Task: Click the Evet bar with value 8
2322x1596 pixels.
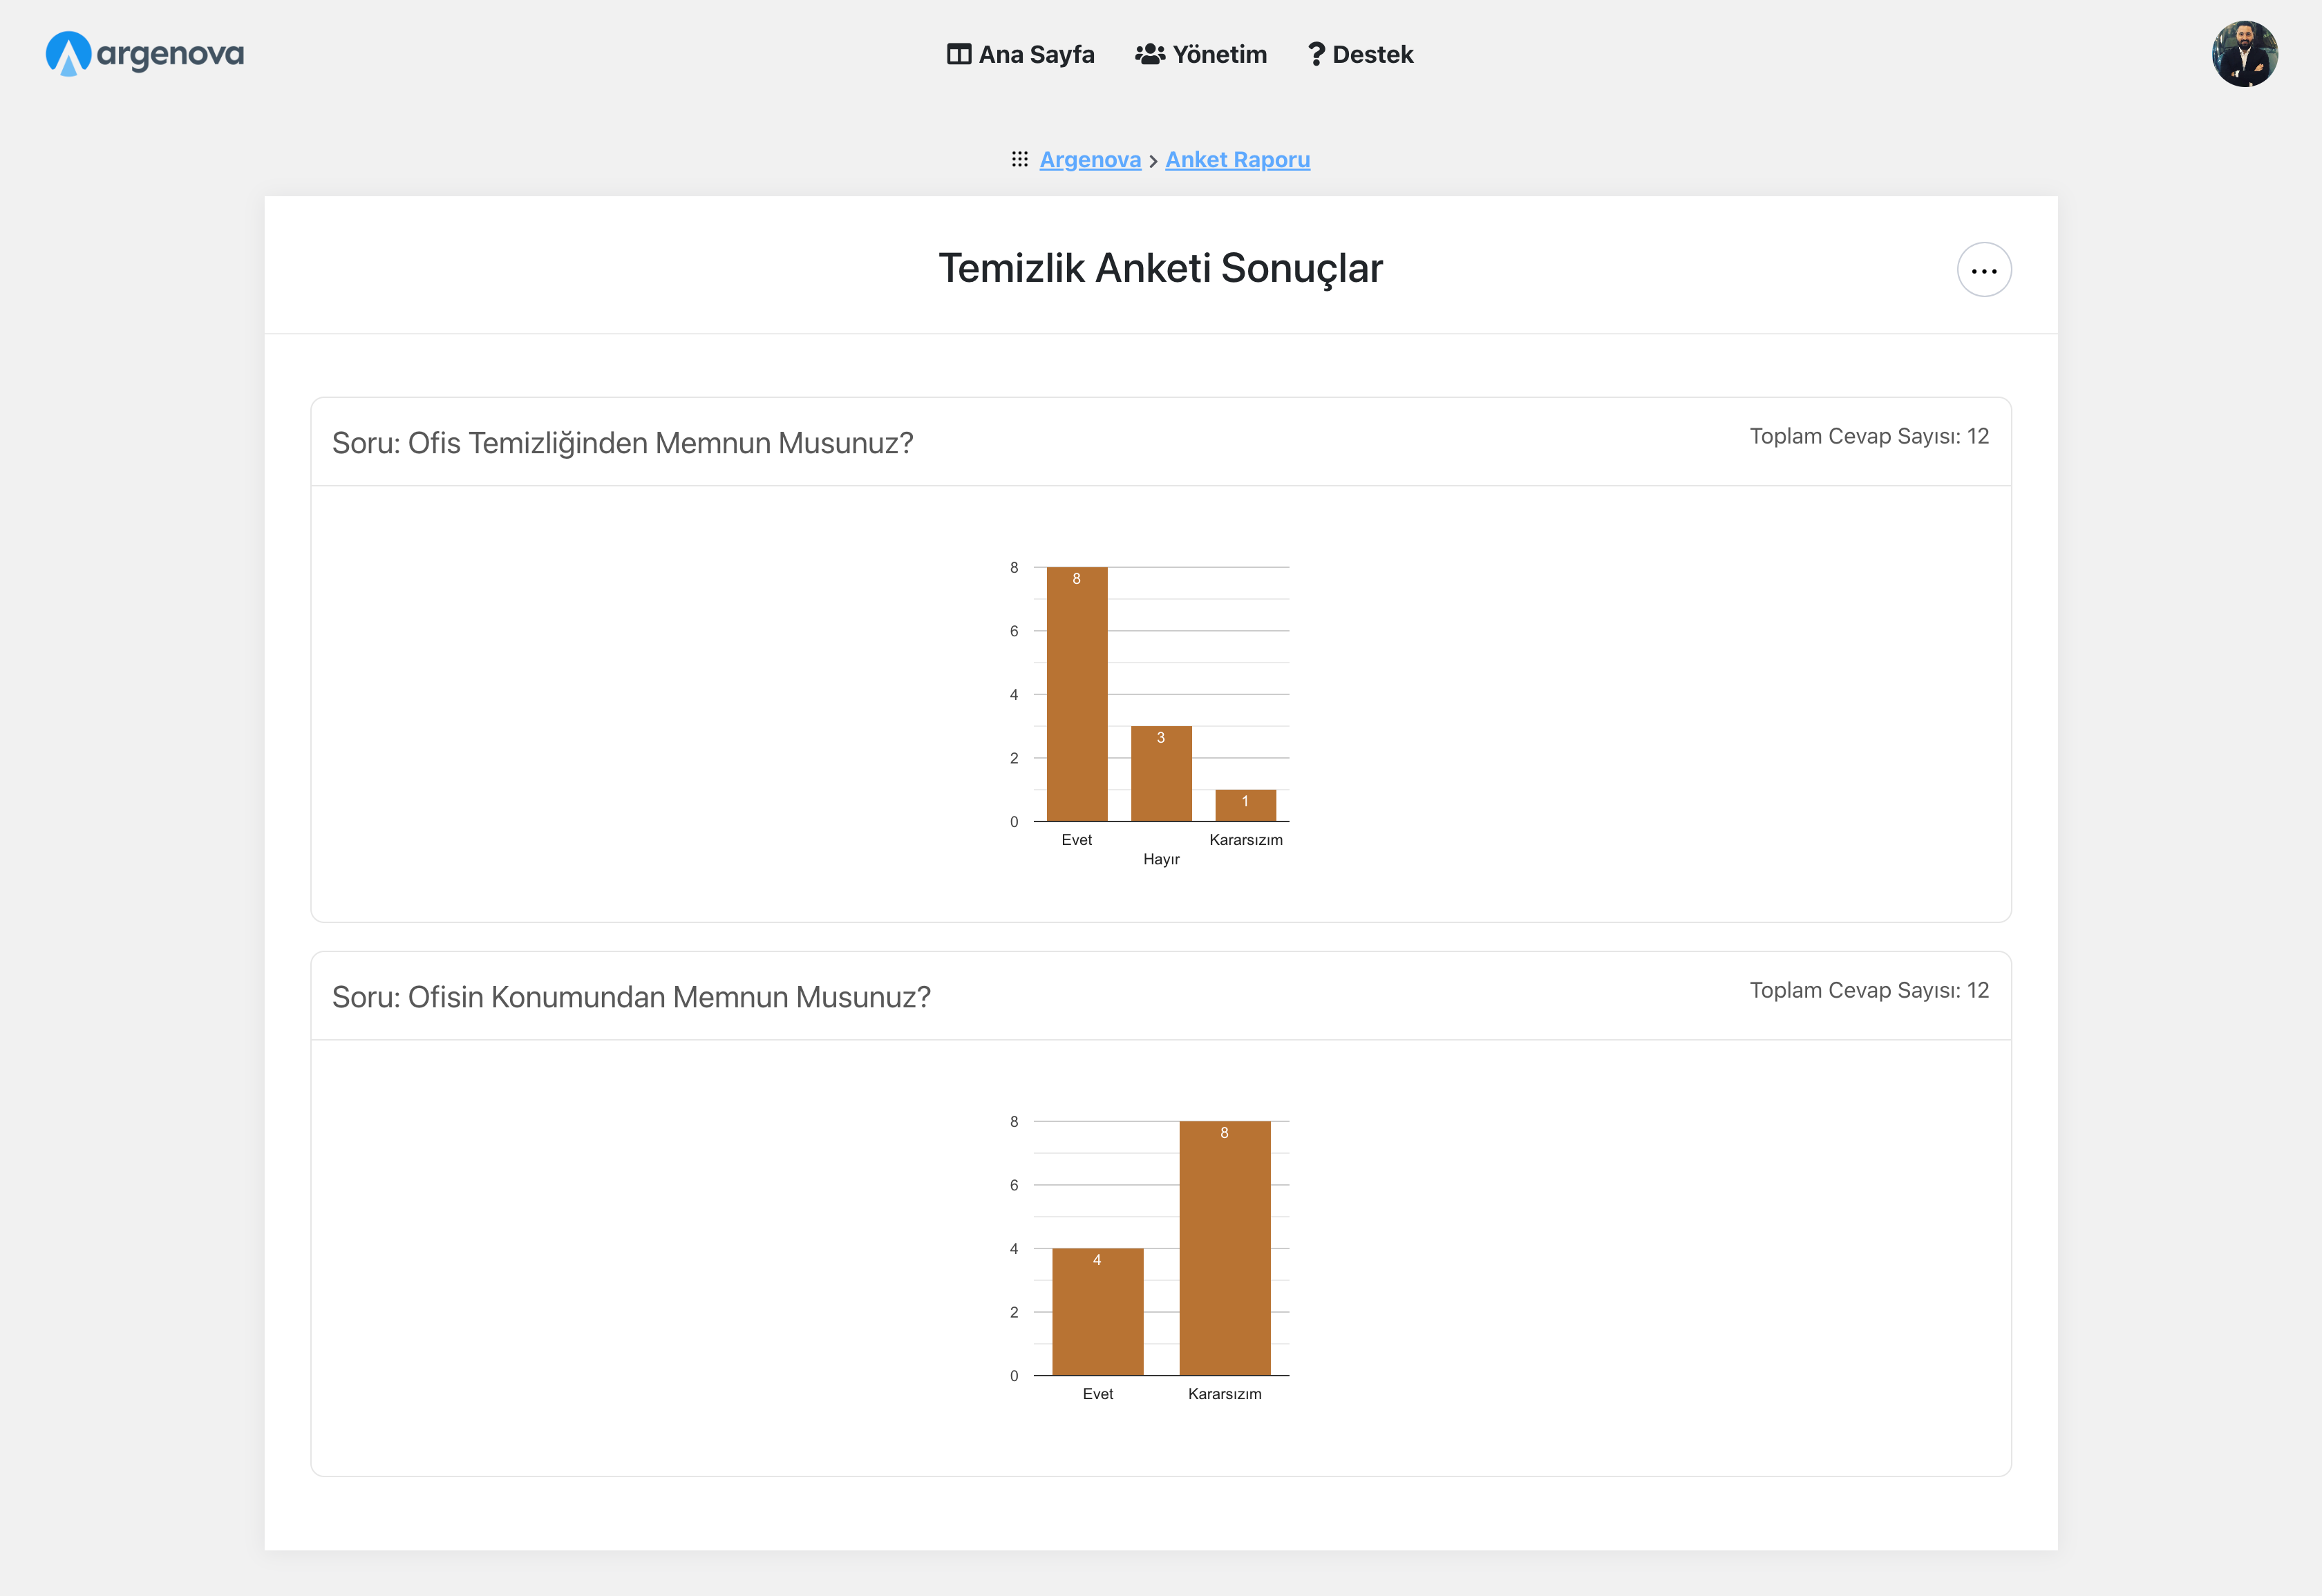Action: pos(1076,694)
